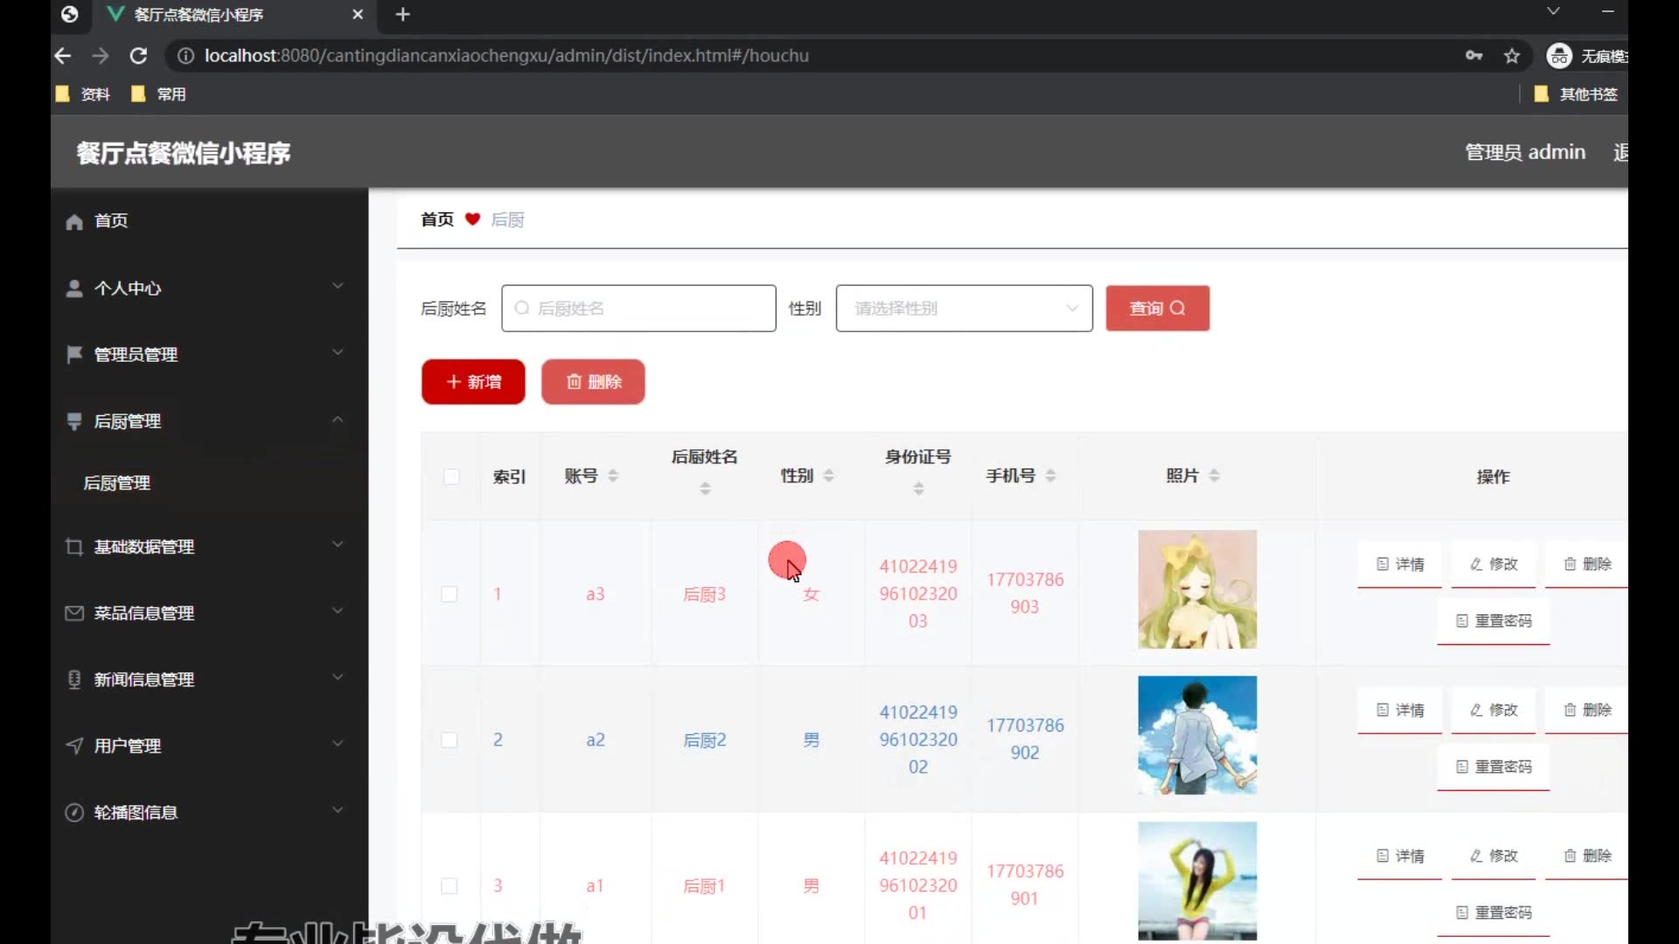Check the row checkbox for 后厨2
Screen dimensions: 1679x944
pos(449,740)
